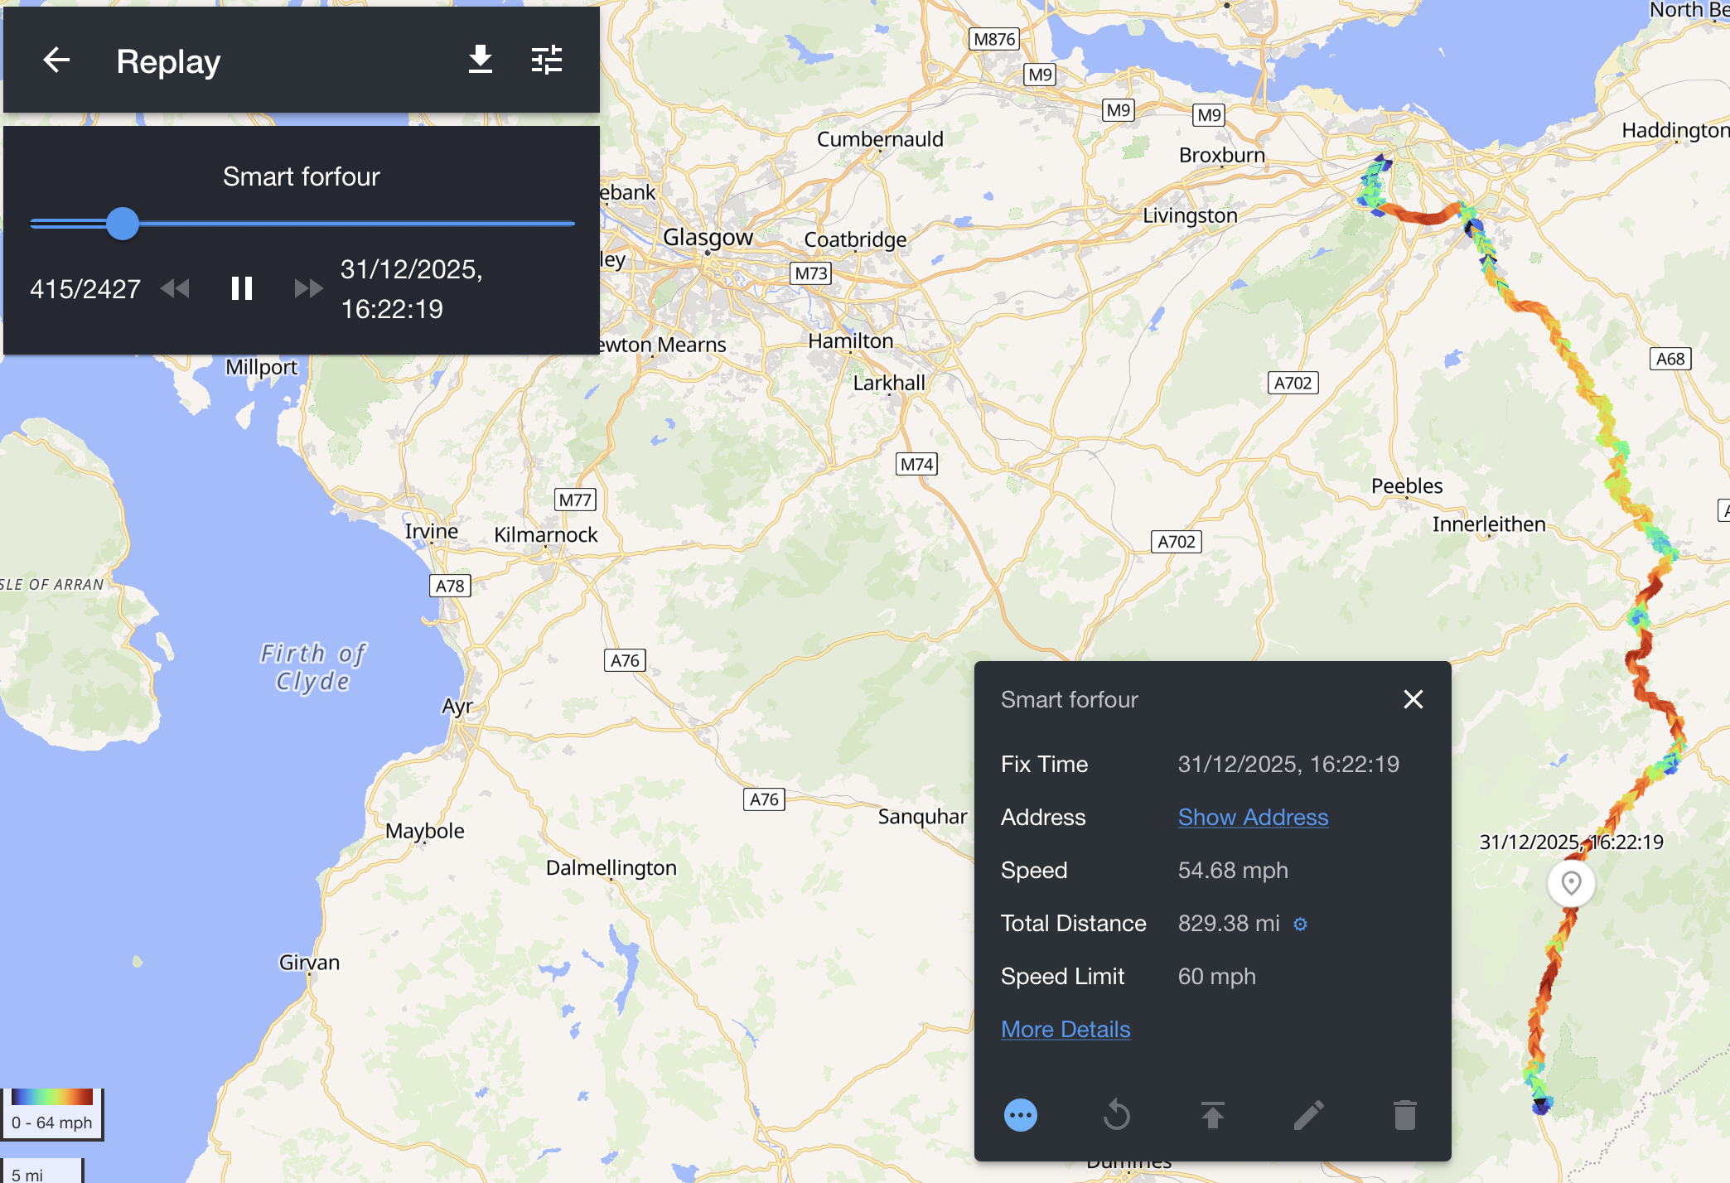Download the replay route export
The width and height of the screenshot is (1730, 1183).
point(480,60)
